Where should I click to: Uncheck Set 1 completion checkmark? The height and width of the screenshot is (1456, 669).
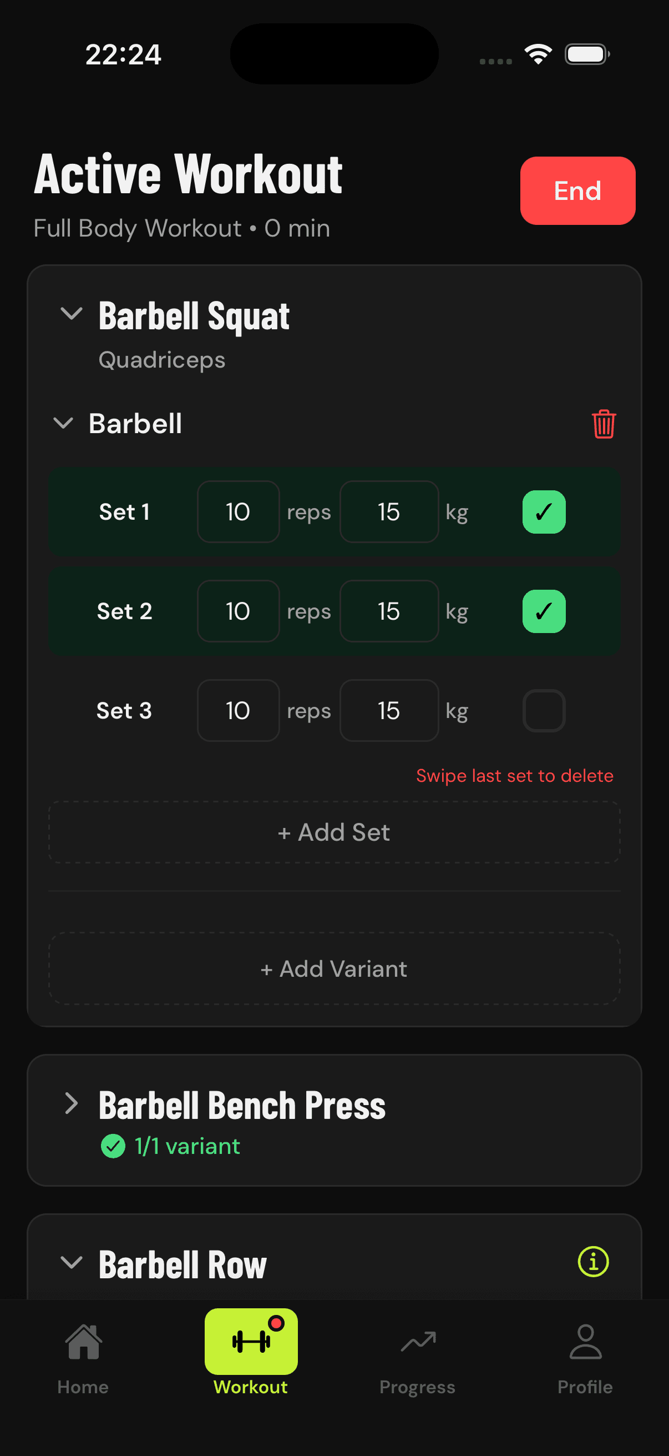point(544,511)
